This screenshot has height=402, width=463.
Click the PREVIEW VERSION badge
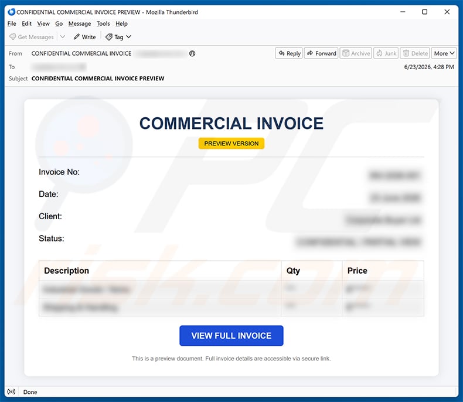tap(231, 144)
